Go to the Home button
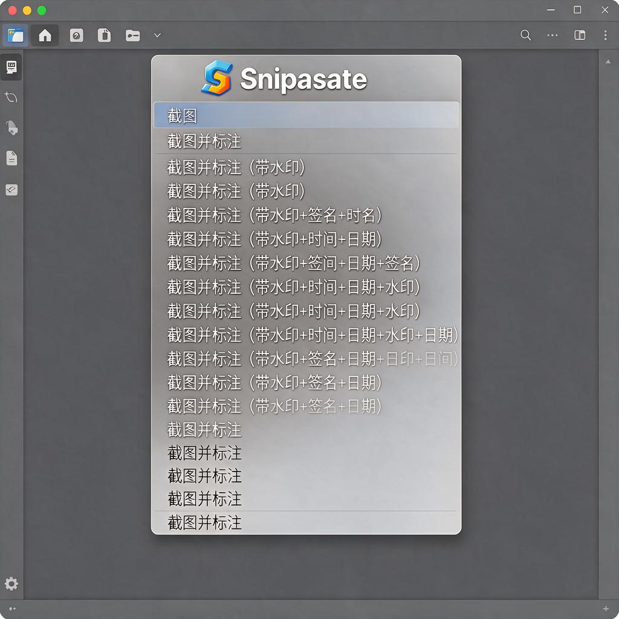The width and height of the screenshot is (619, 619). (x=45, y=36)
